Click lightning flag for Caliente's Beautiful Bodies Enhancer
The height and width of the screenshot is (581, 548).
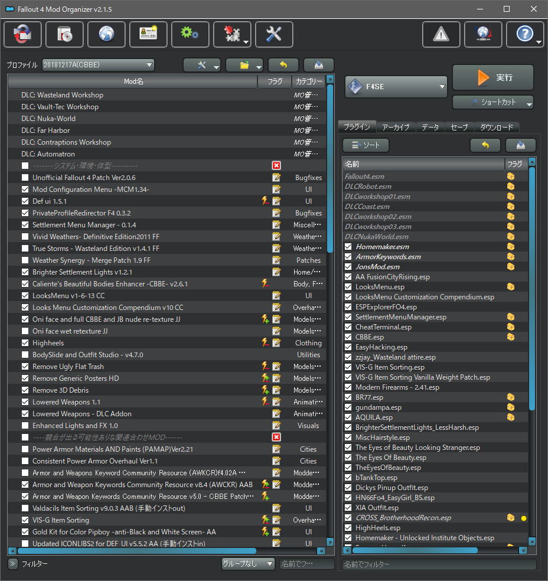[265, 283]
